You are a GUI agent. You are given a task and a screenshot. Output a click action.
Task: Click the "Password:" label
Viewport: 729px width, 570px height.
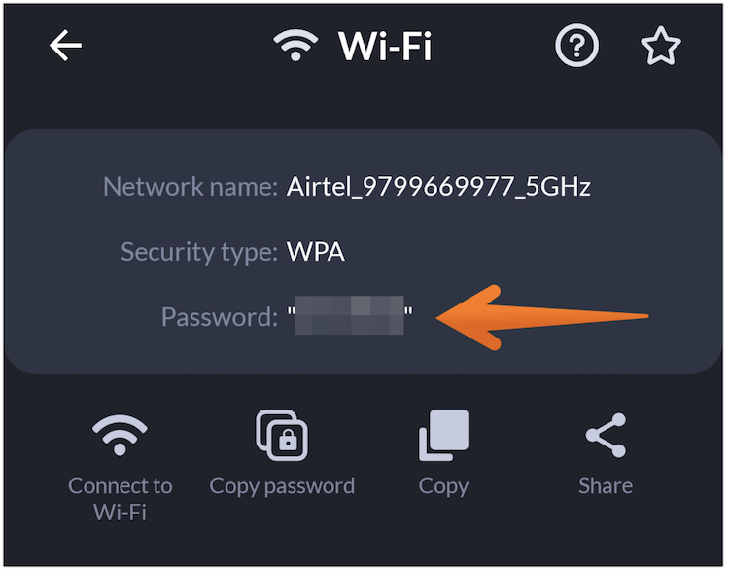[220, 317]
